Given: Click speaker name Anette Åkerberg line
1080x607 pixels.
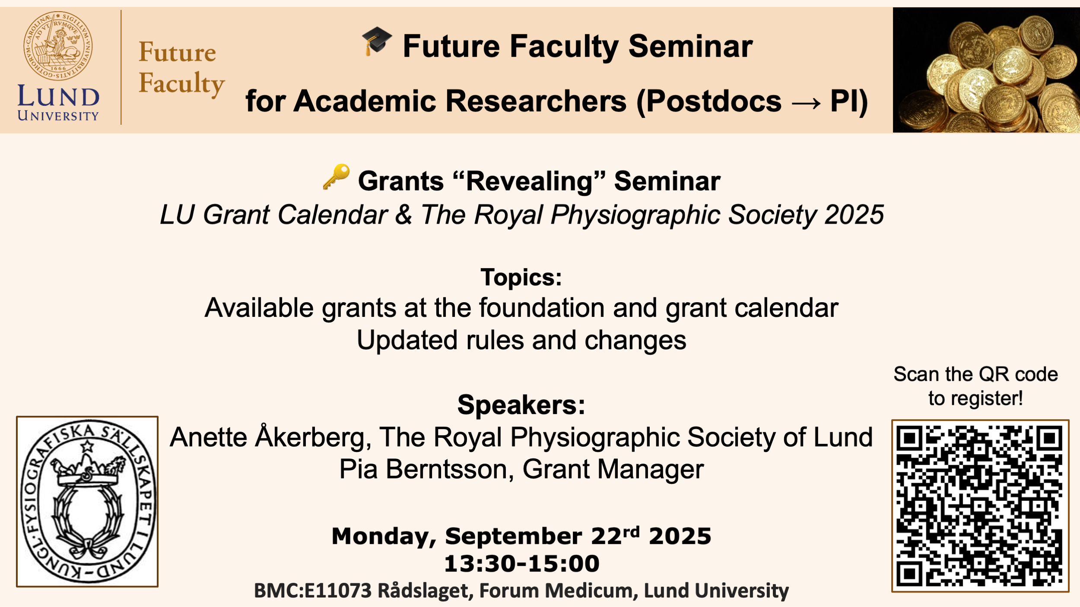Looking at the screenshot, I should (x=521, y=437).
